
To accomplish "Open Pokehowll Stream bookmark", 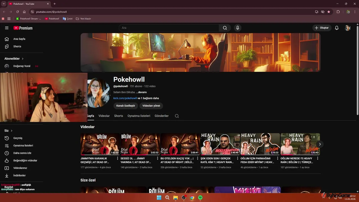I will point(29,19).
